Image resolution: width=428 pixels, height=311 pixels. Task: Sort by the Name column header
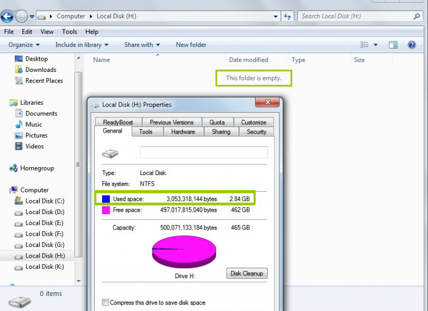[x=101, y=60]
